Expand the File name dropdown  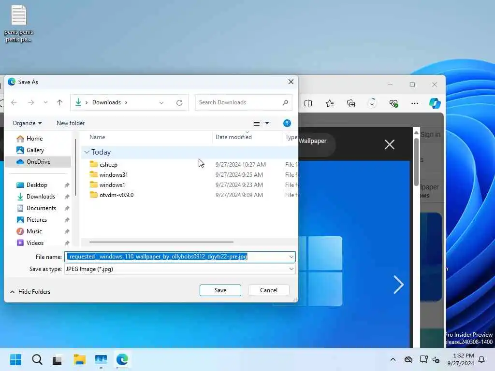tap(291, 257)
